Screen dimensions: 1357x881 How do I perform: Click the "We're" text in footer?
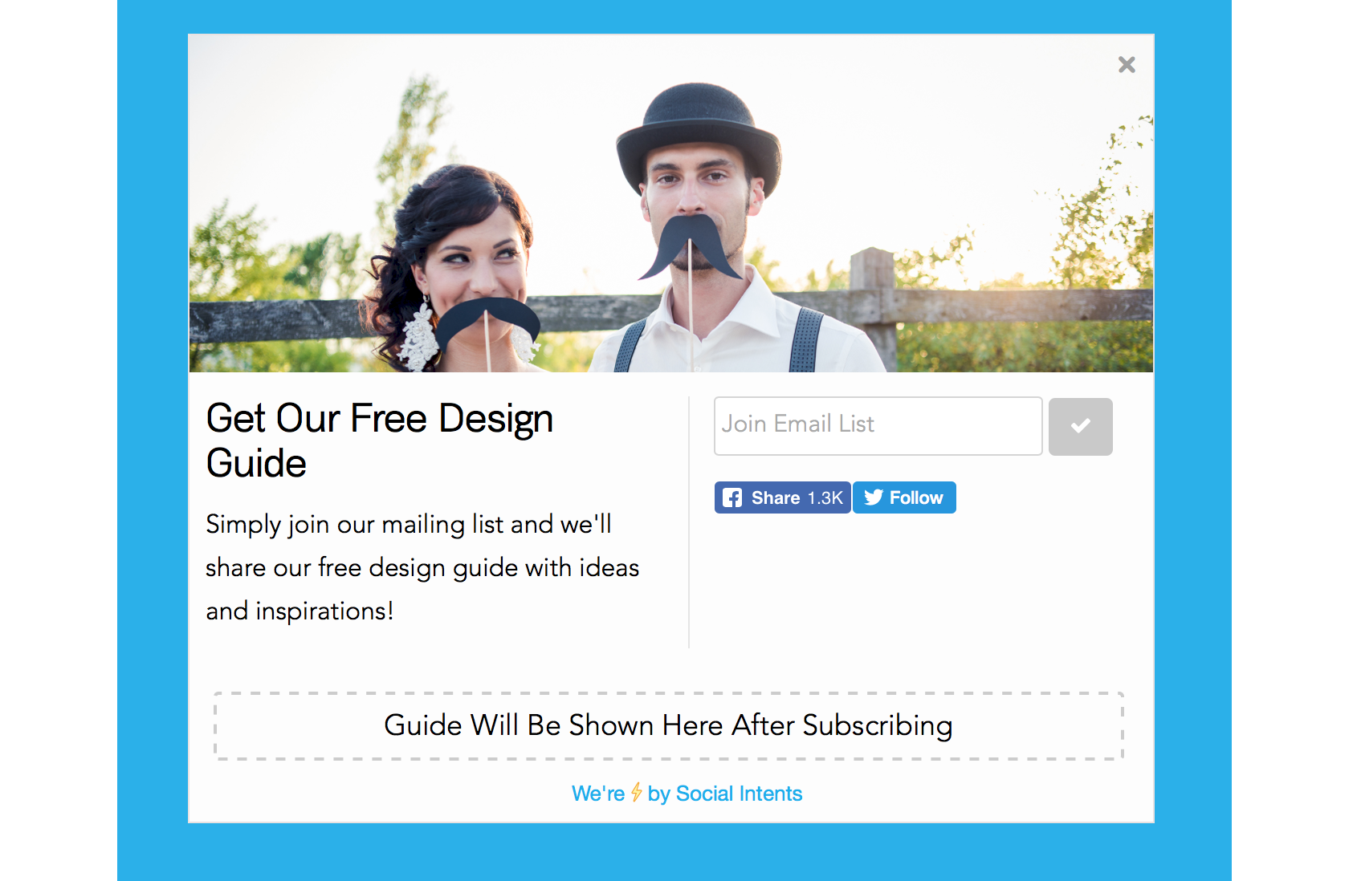point(598,794)
